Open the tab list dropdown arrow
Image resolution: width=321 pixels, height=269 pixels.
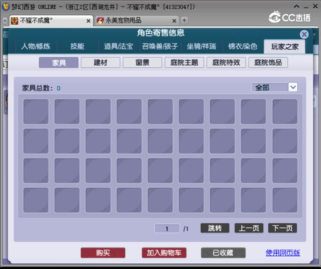[5, 21]
